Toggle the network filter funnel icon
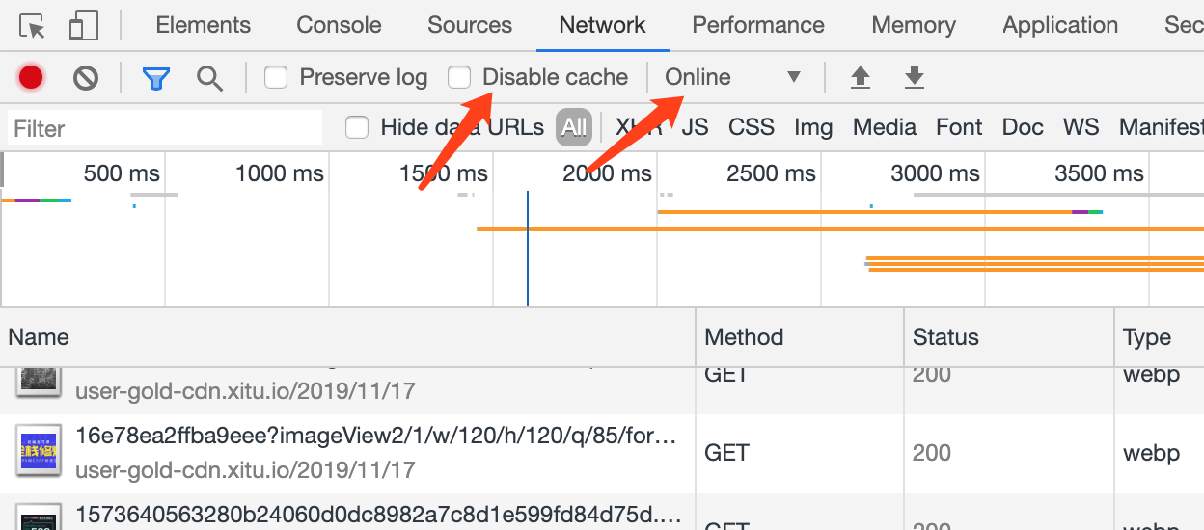The image size is (1204, 530). tap(155, 77)
